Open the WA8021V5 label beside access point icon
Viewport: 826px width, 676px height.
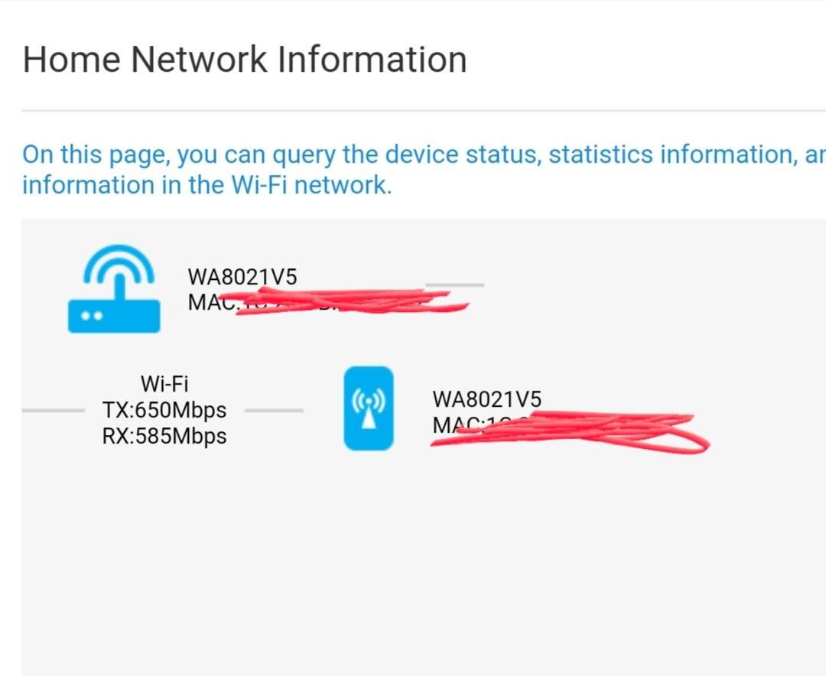(486, 399)
